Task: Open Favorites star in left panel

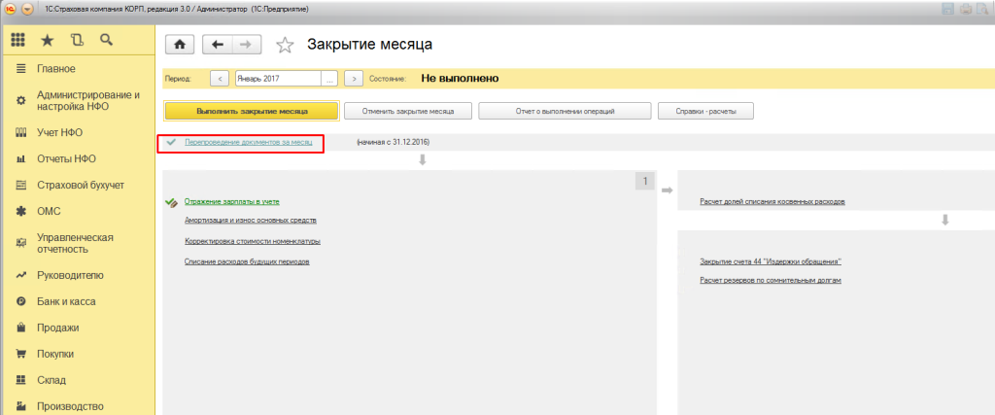Action: point(47,41)
